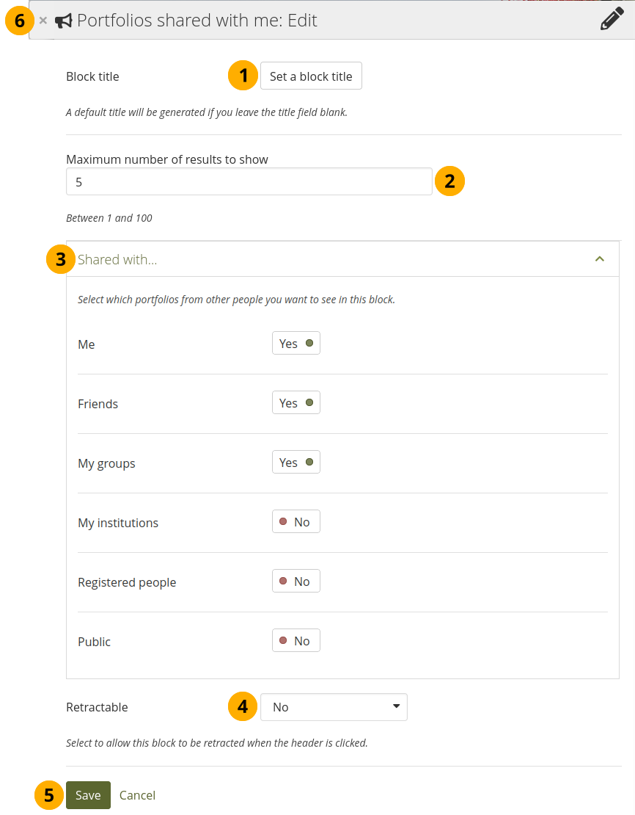Save the block settings
635x815 pixels.
88,795
